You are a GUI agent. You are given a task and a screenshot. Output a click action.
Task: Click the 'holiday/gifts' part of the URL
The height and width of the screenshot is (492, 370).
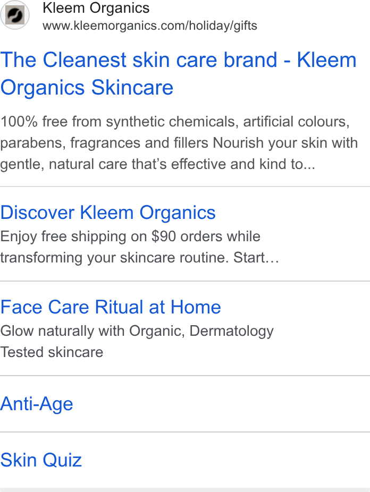point(223,26)
